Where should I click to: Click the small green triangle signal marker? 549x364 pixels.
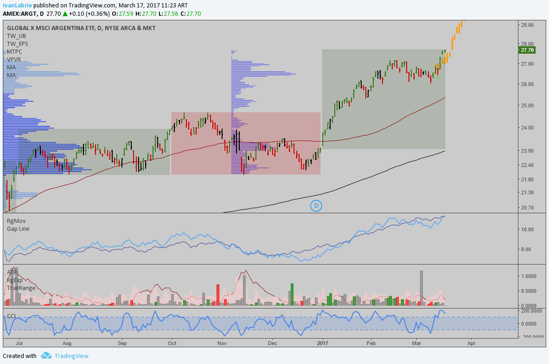click(438, 77)
